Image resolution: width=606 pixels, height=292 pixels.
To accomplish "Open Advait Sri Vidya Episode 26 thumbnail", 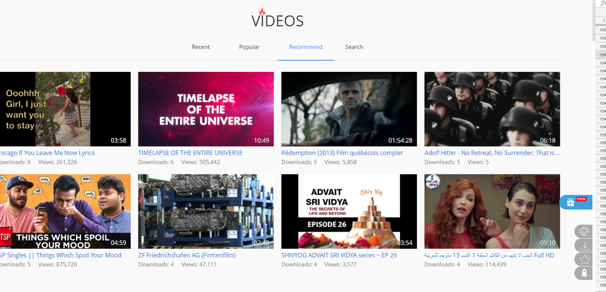I will pos(349,211).
